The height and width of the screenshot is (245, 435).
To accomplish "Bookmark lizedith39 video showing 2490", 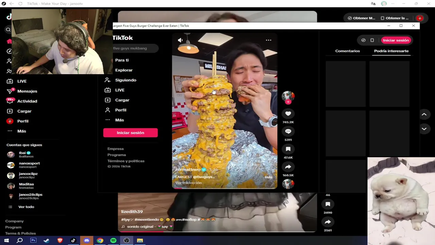I will [x=328, y=204].
